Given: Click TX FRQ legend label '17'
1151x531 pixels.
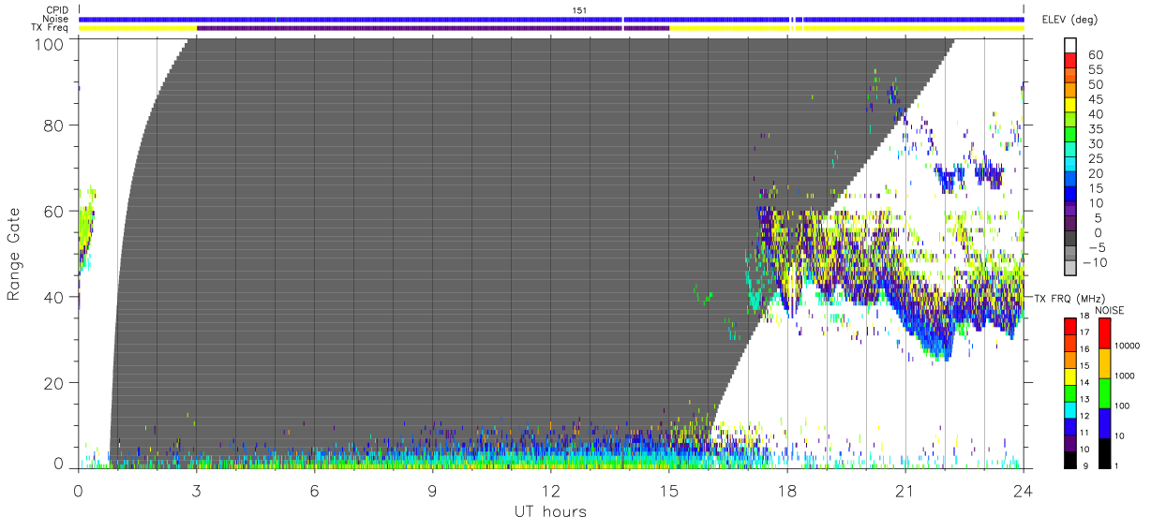Looking at the screenshot, I should pyautogui.click(x=1084, y=332).
